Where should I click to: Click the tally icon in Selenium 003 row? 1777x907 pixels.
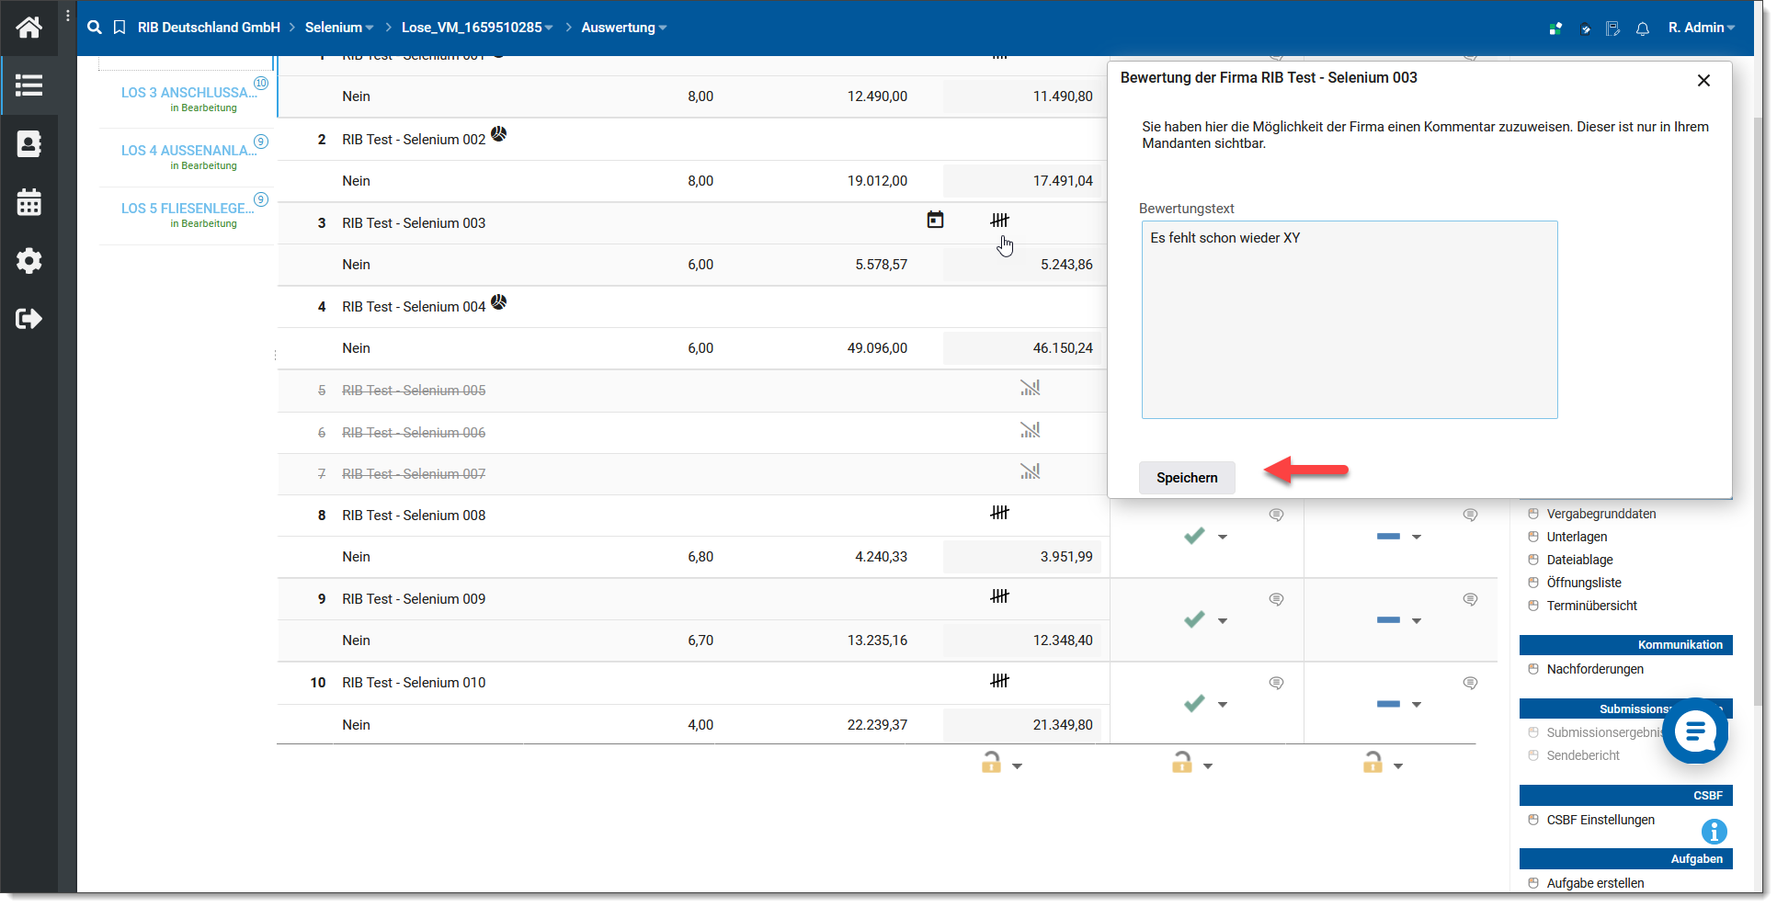pyautogui.click(x=999, y=221)
